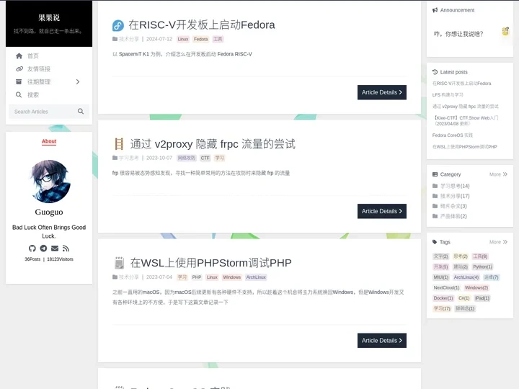Click the email envelope icon
519x389 pixels.
55,249
